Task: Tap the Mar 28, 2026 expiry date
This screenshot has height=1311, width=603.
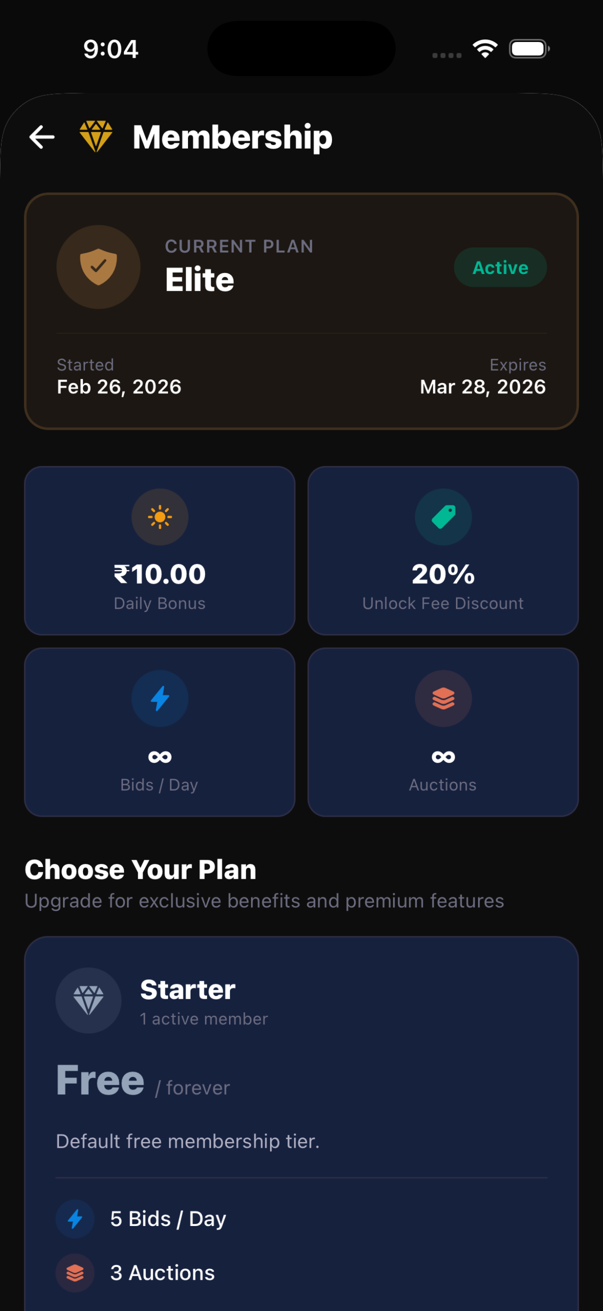Action: (482, 387)
